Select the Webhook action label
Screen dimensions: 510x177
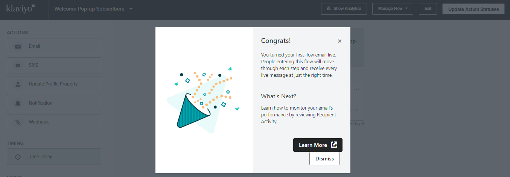39,122
